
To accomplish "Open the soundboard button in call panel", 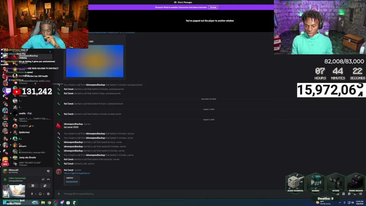I will [x=45, y=186].
